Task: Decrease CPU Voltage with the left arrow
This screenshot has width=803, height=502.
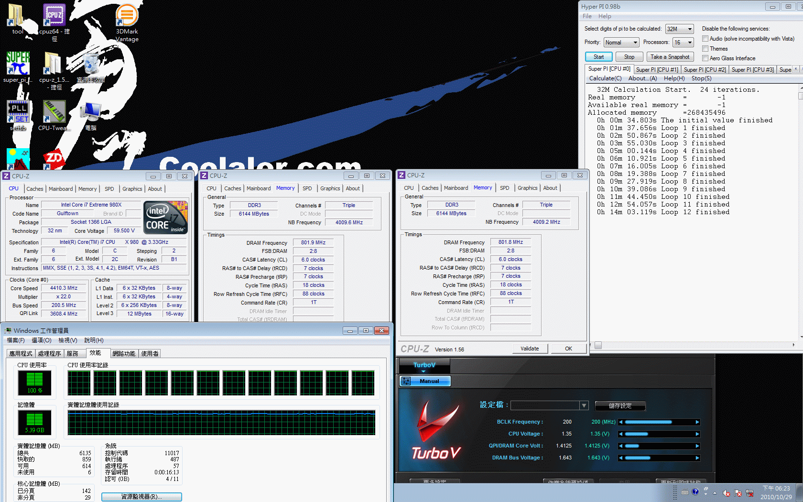Action: coord(621,434)
